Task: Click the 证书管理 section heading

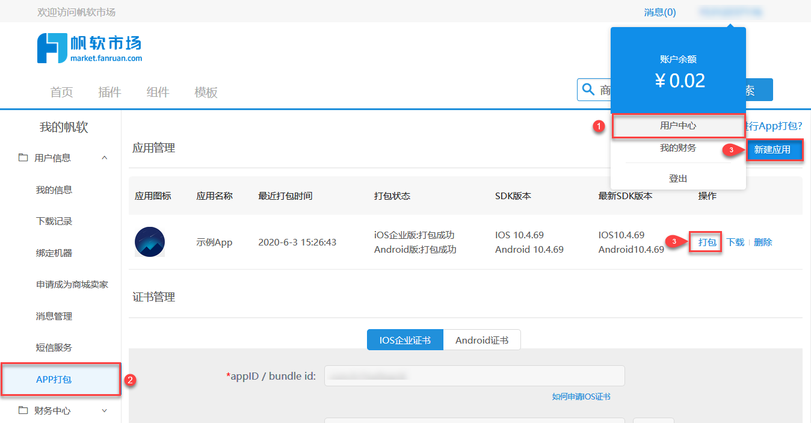Action: [x=154, y=297]
